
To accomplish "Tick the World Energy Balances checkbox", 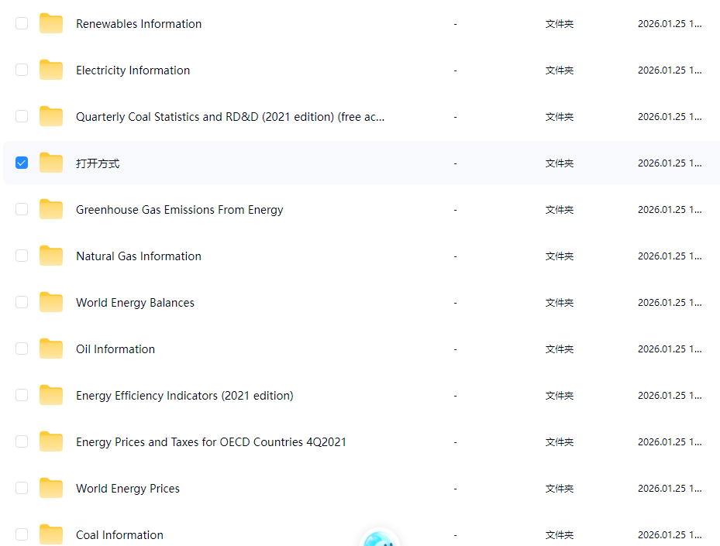I will (22, 302).
